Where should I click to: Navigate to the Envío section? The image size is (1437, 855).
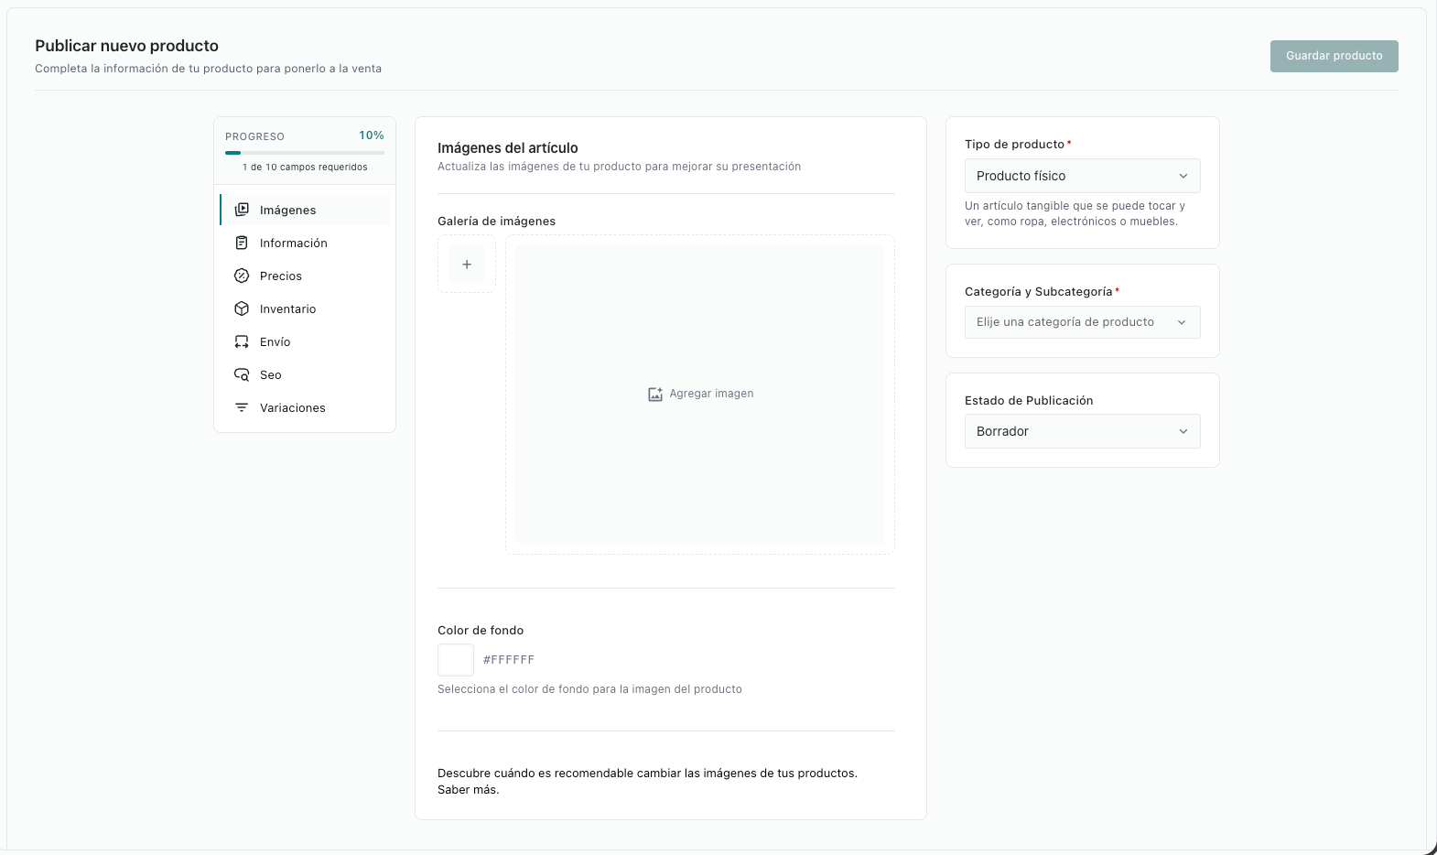305,341
